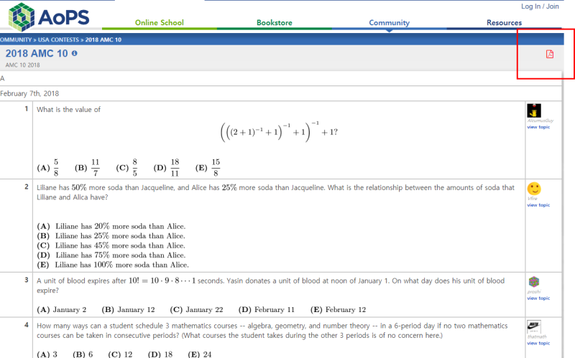Click problem number 3
The image size is (575, 358).
(27, 280)
